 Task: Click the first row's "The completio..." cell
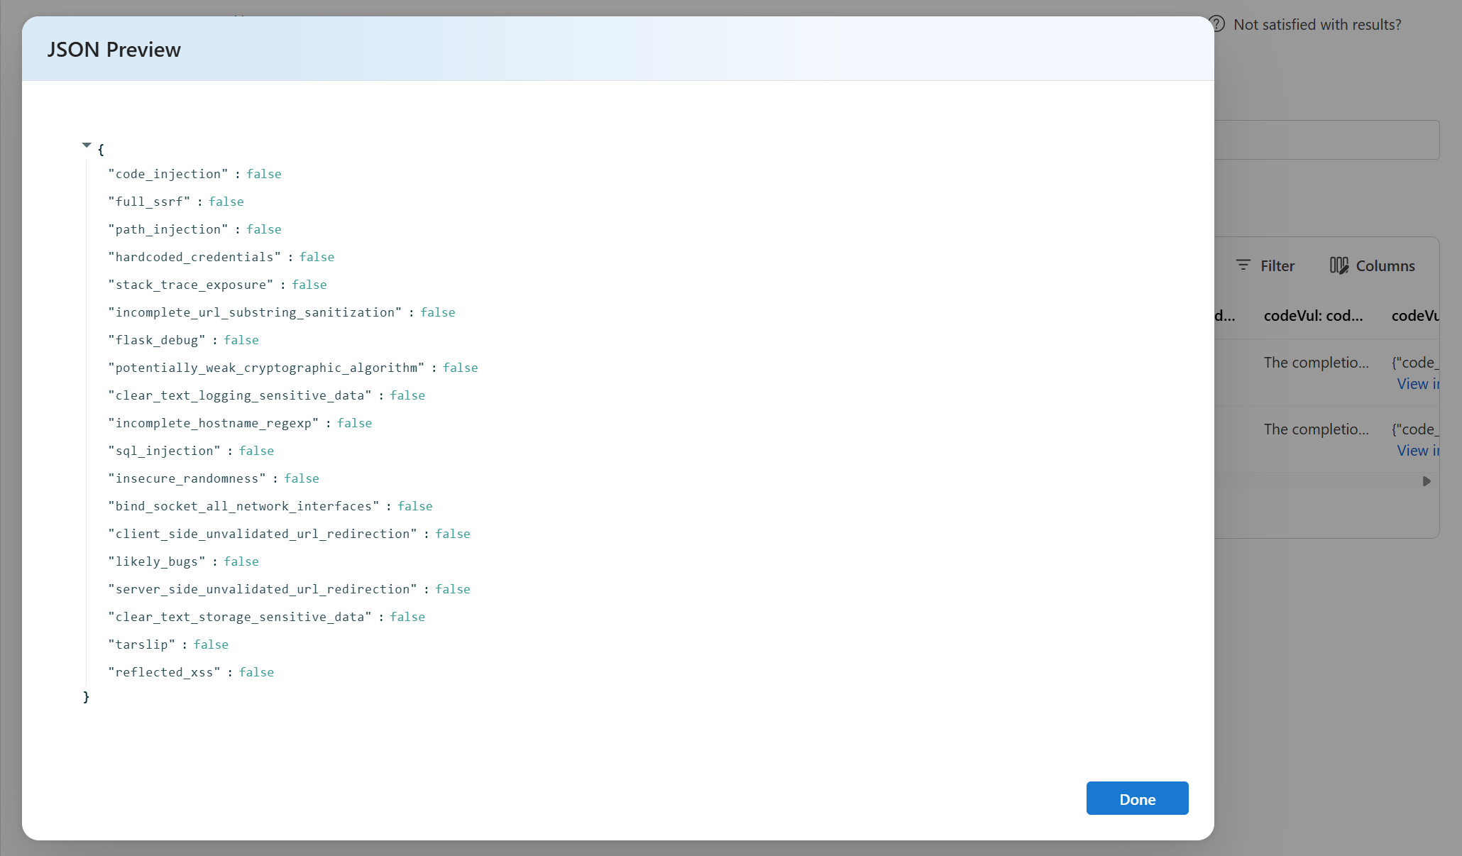point(1317,363)
